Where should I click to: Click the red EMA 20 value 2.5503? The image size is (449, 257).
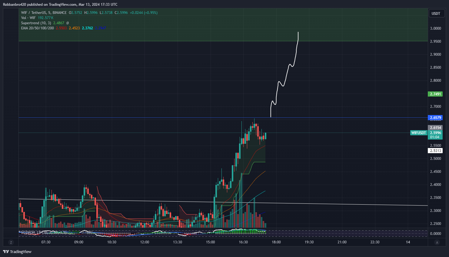[x=61, y=28]
